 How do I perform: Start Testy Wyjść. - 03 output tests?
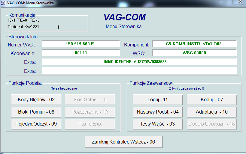tap(158, 124)
